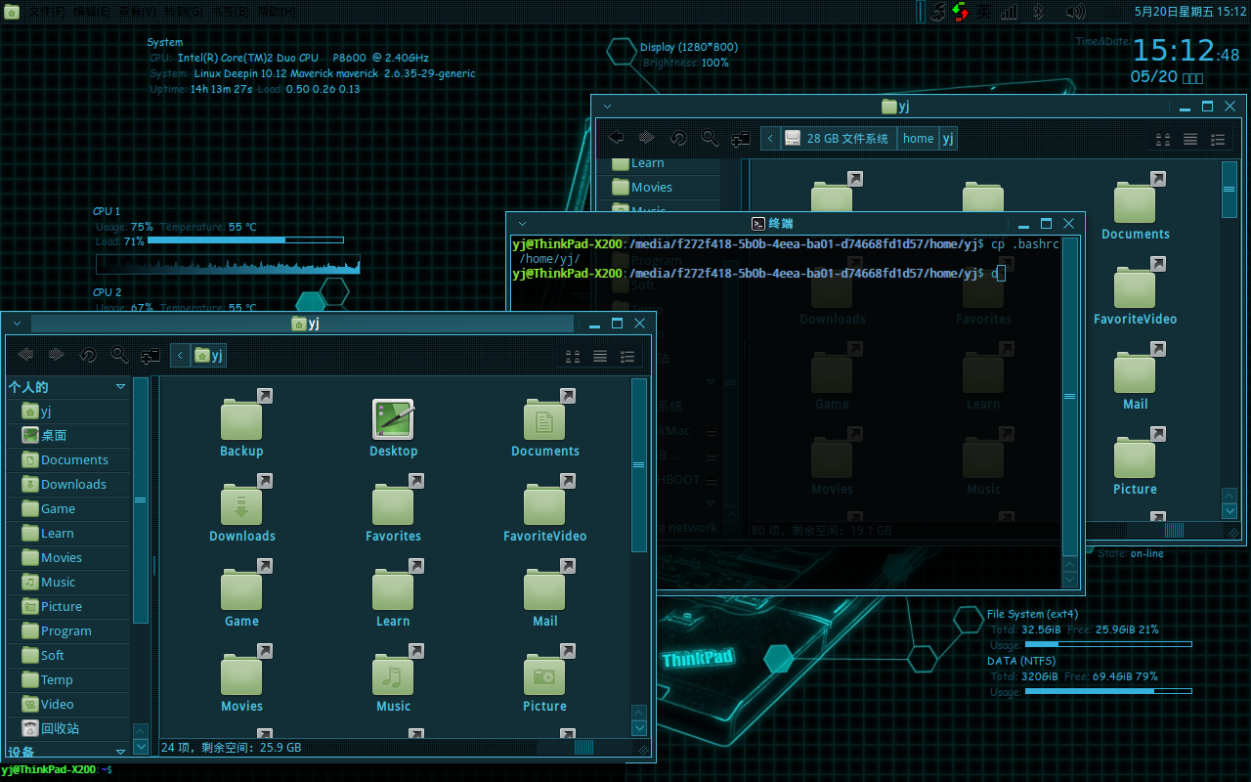
Task: Select the Downloads folder in front yj window
Action: pos(241,503)
